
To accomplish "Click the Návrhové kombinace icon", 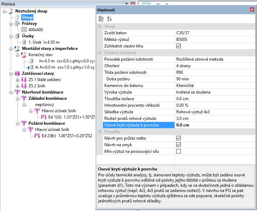I will click(x=17, y=92).
